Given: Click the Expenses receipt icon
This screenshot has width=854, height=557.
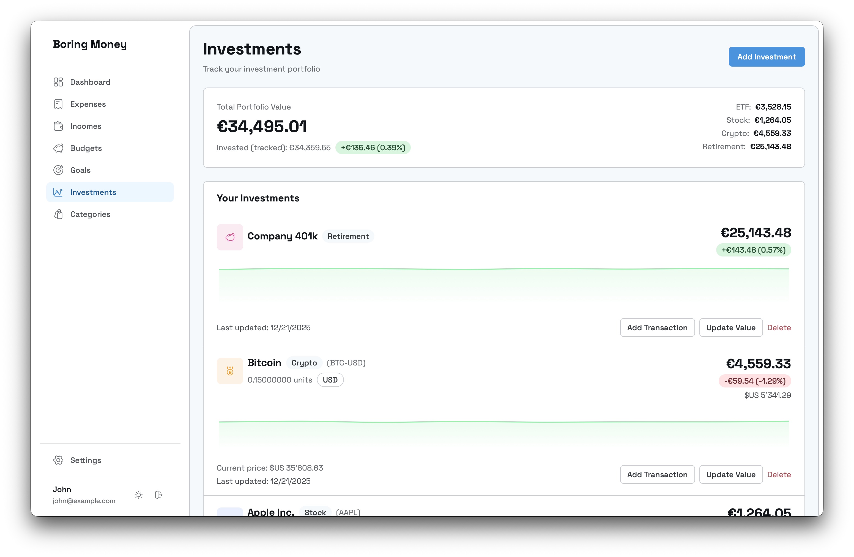Looking at the screenshot, I should coord(58,104).
